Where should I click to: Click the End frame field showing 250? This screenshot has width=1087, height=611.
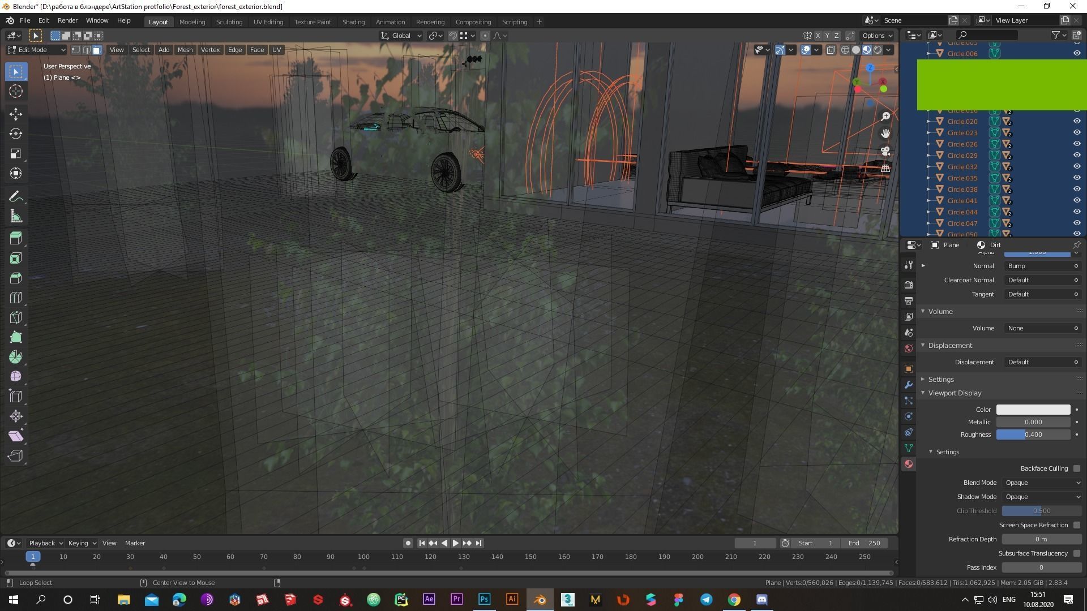coord(865,543)
